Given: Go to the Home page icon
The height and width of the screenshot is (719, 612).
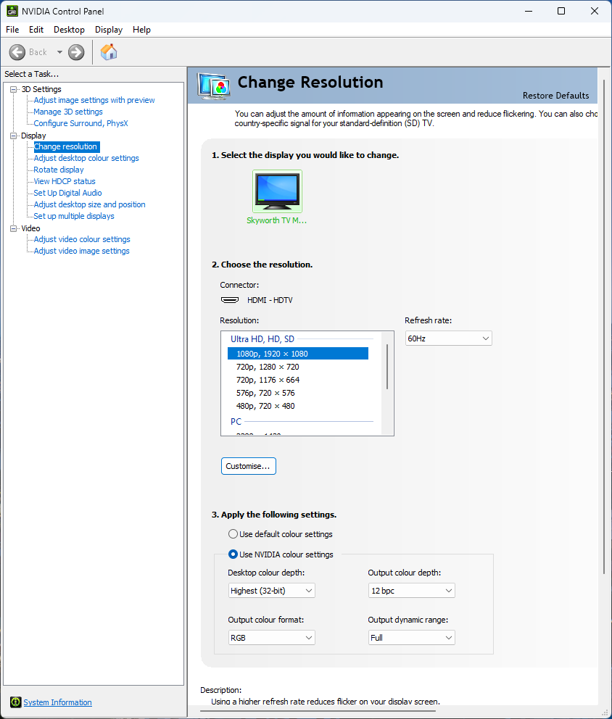Looking at the screenshot, I should (109, 51).
